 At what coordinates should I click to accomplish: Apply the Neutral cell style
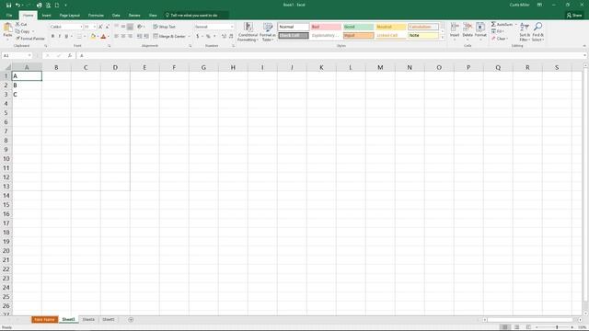390,27
